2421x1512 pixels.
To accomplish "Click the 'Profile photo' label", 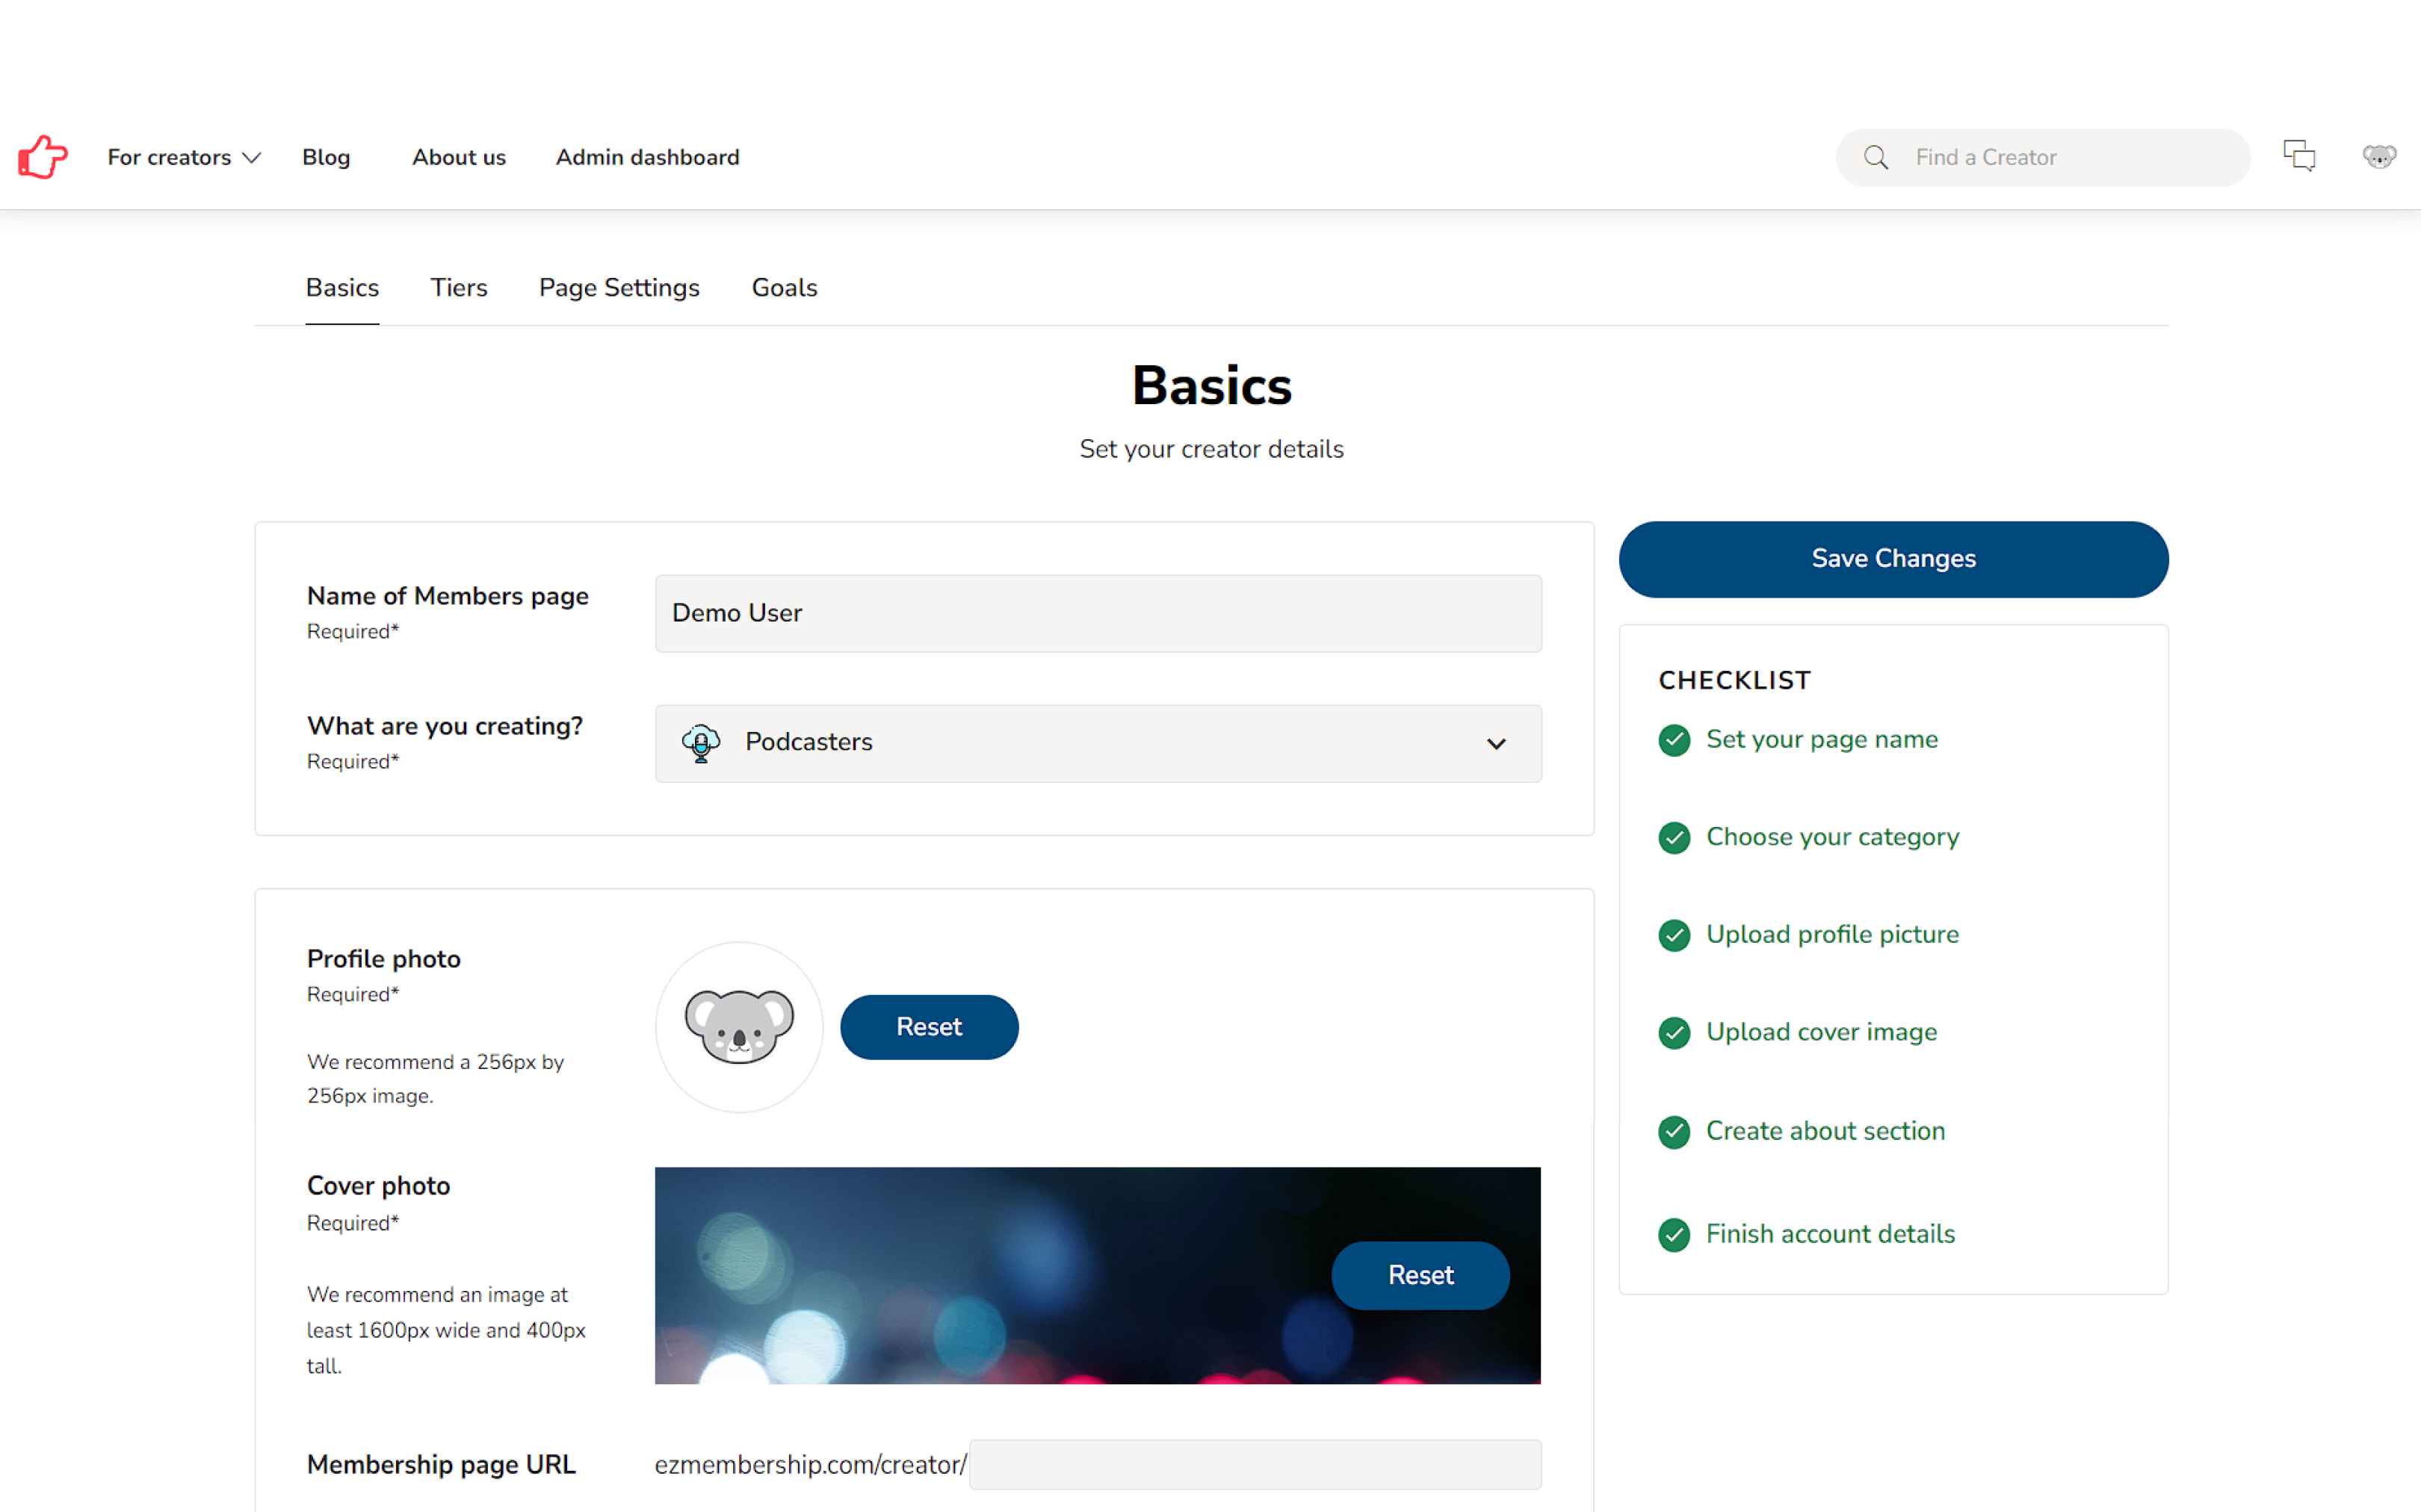I will (x=384, y=960).
